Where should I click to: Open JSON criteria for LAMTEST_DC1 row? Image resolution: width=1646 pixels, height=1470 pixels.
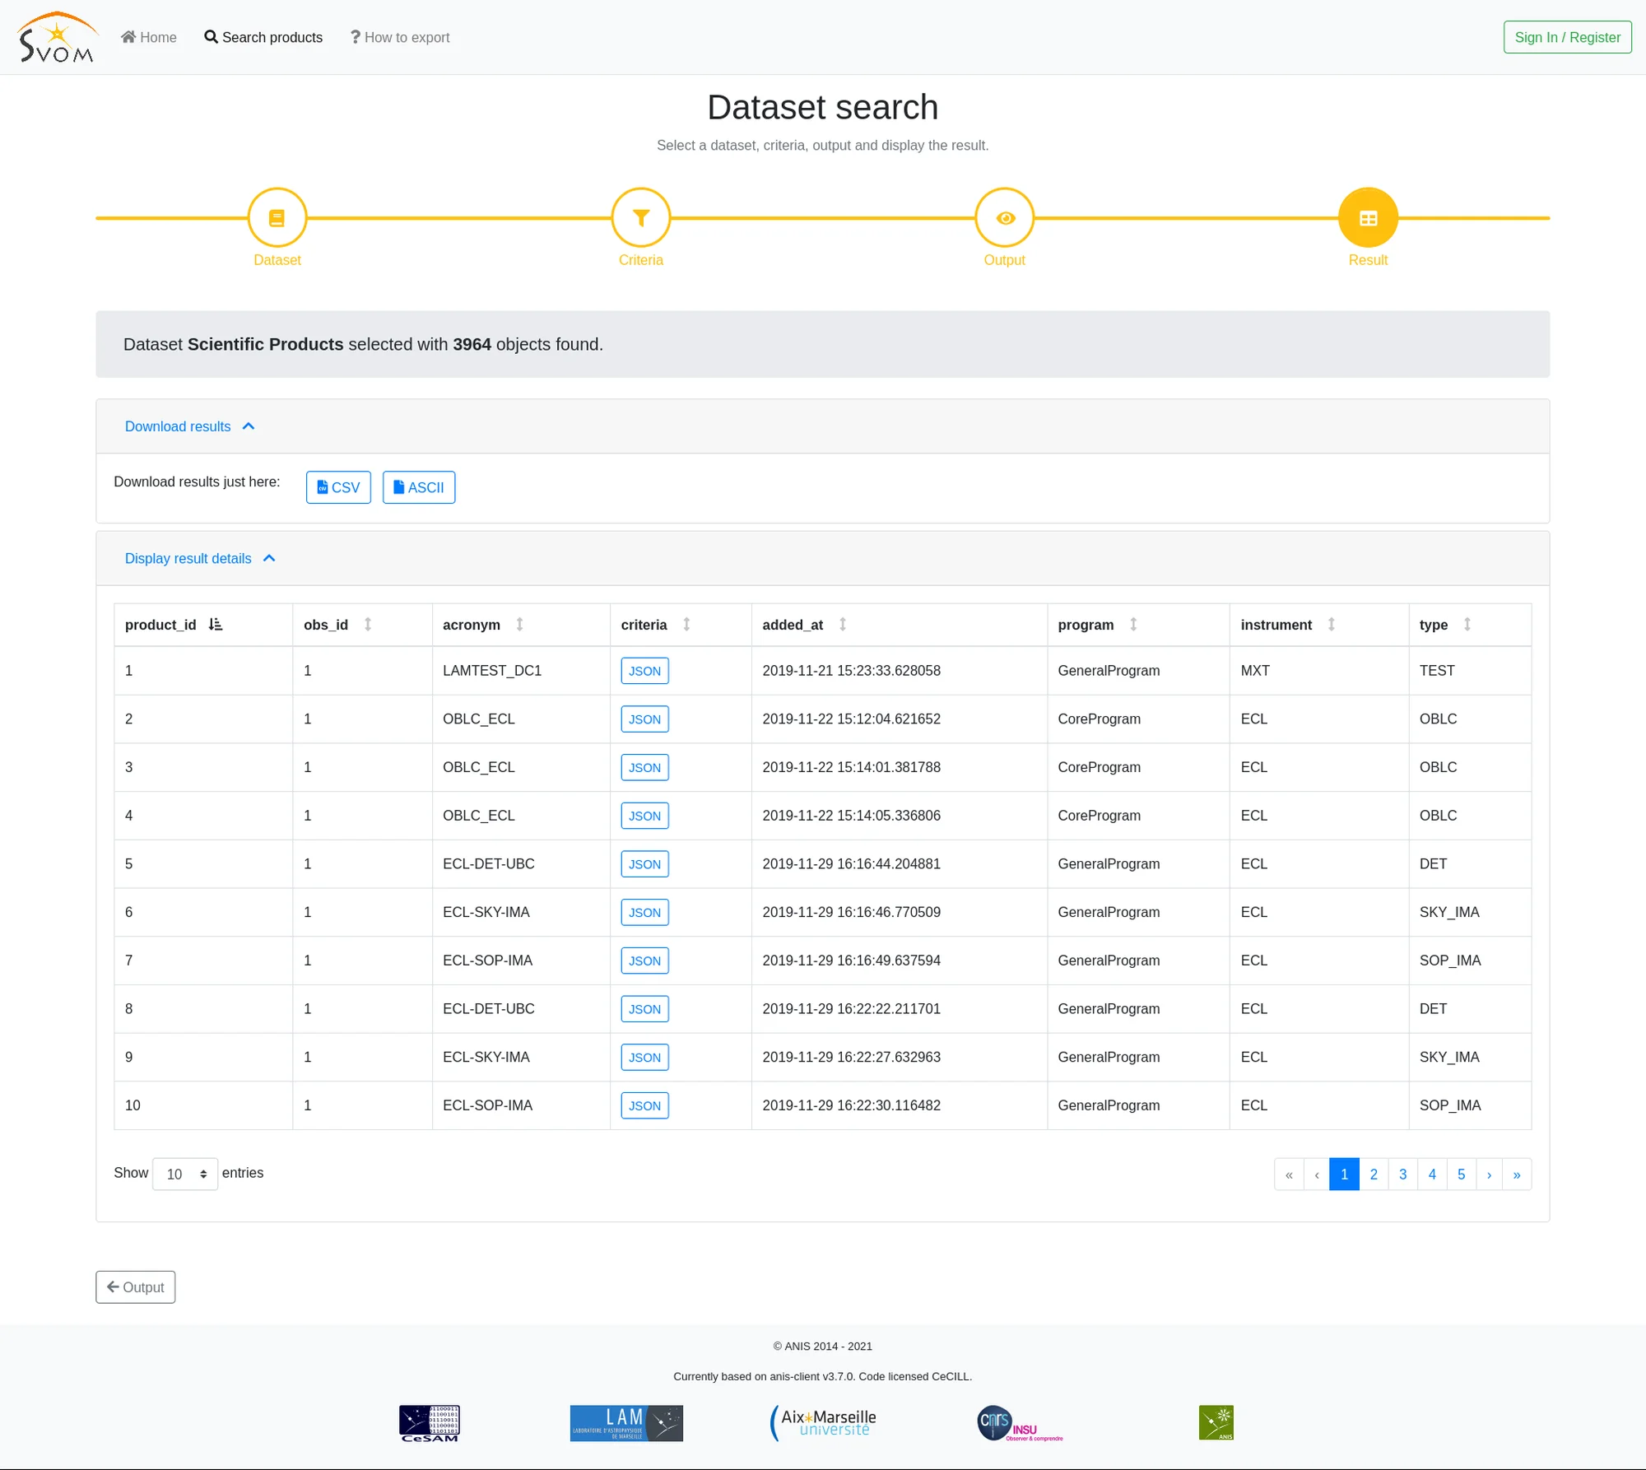point(644,671)
